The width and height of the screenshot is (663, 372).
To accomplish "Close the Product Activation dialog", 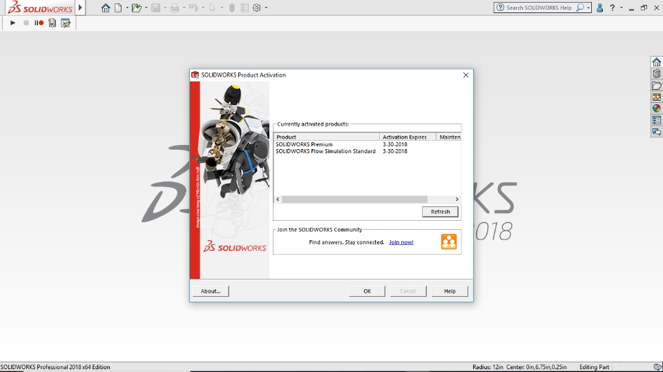I will [x=465, y=75].
